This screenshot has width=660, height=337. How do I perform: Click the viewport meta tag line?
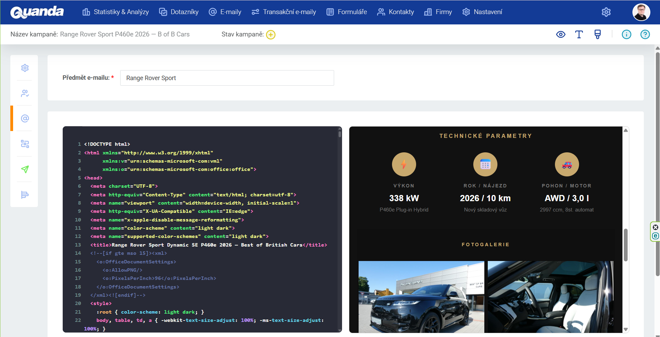[195, 203]
